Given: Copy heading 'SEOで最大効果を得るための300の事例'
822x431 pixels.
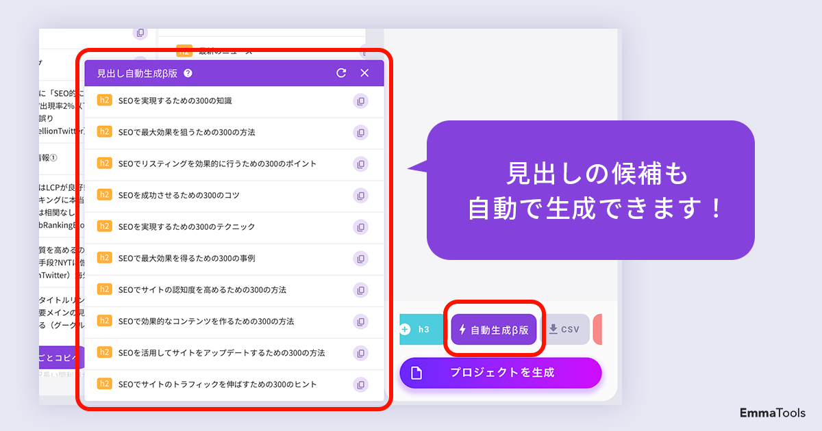Looking at the screenshot, I should click(361, 259).
